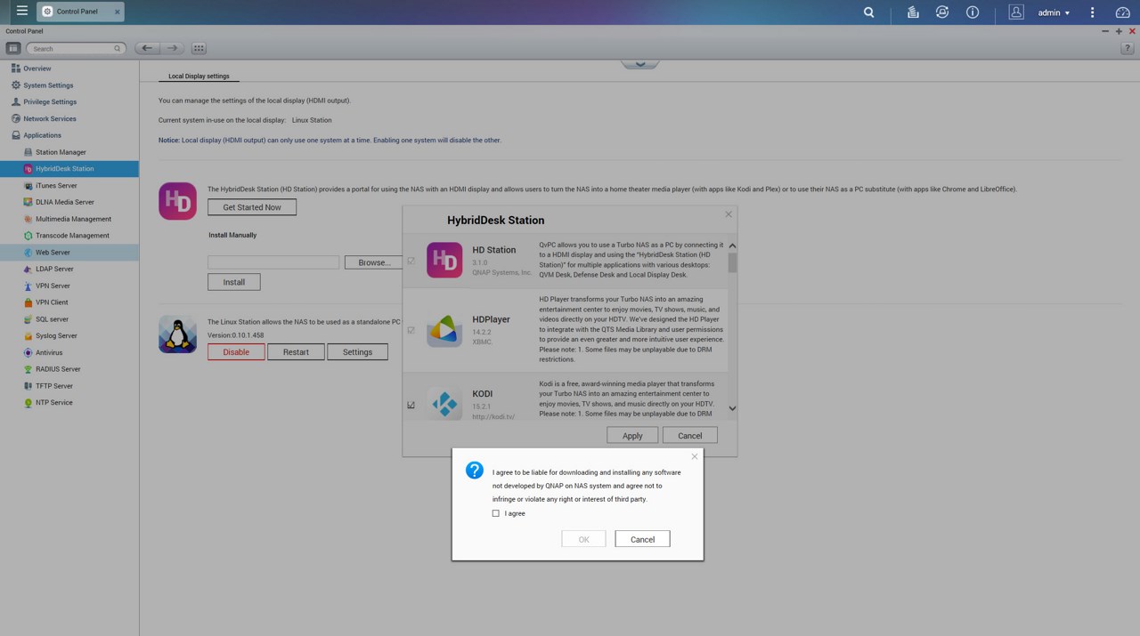Image resolution: width=1140 pixels, height=636 pixels.
Task: Tick the I agree checkbox
Action: pyautogui.click(x=496, y=513)
